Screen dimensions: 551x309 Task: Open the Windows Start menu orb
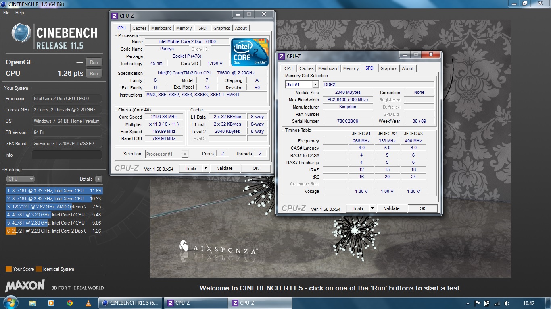pyautogui.click(x=10, y=303)
